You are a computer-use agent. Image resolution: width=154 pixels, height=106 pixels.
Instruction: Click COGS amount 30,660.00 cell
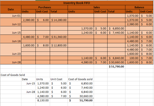point(81,96)
